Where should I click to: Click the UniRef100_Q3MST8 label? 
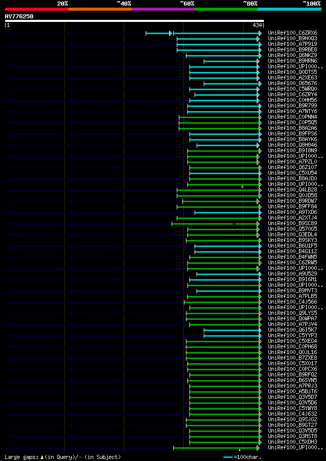(292, 437)
